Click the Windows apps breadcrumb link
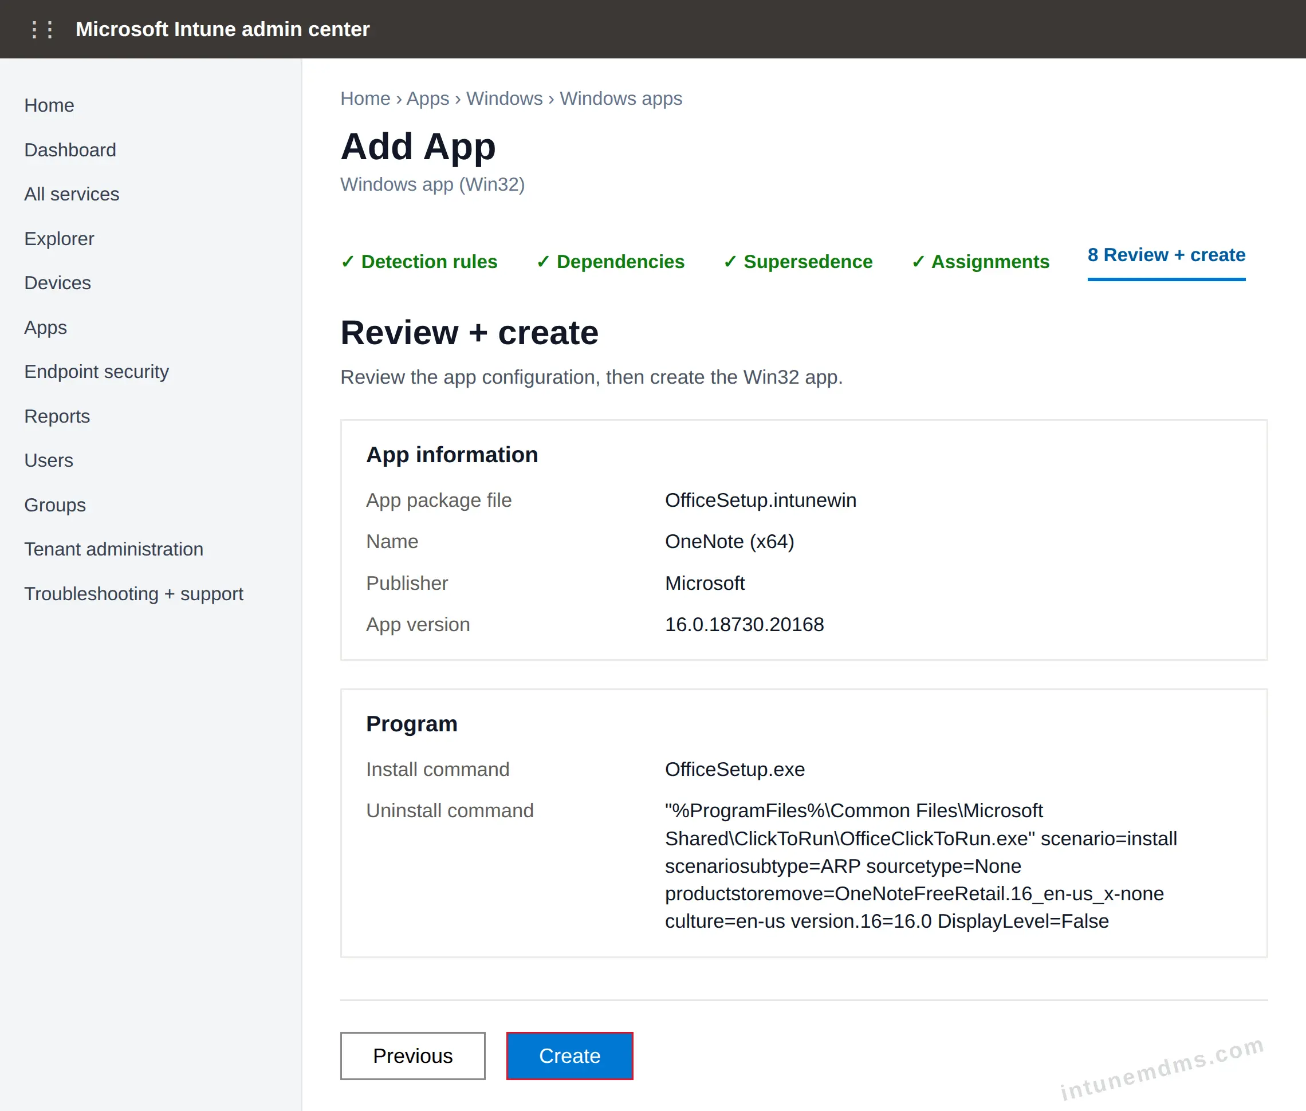The image size is (1306, 1111). pos(621,99)
